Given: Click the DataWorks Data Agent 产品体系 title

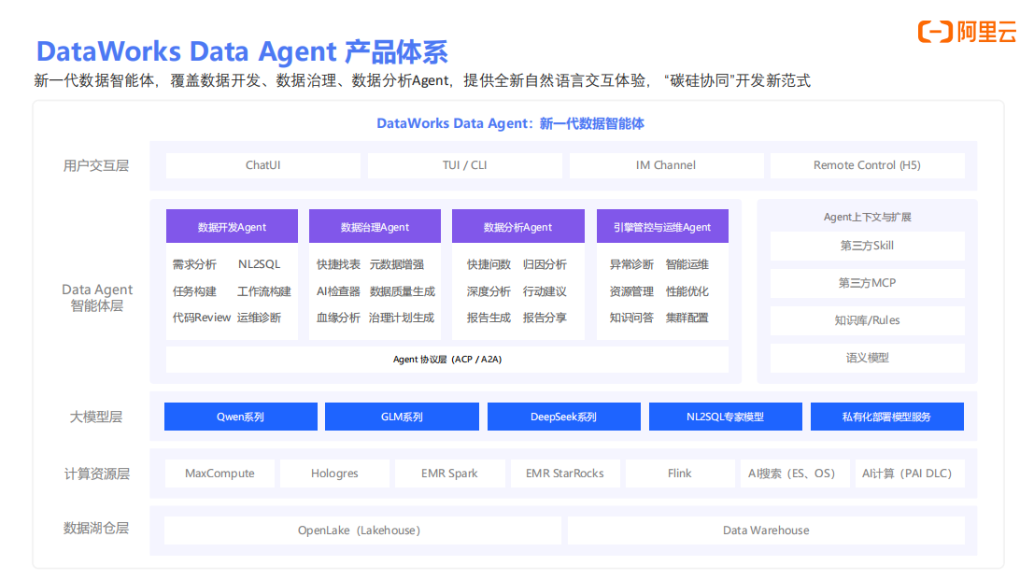Looking at the screenshot, I should [242, 51].
